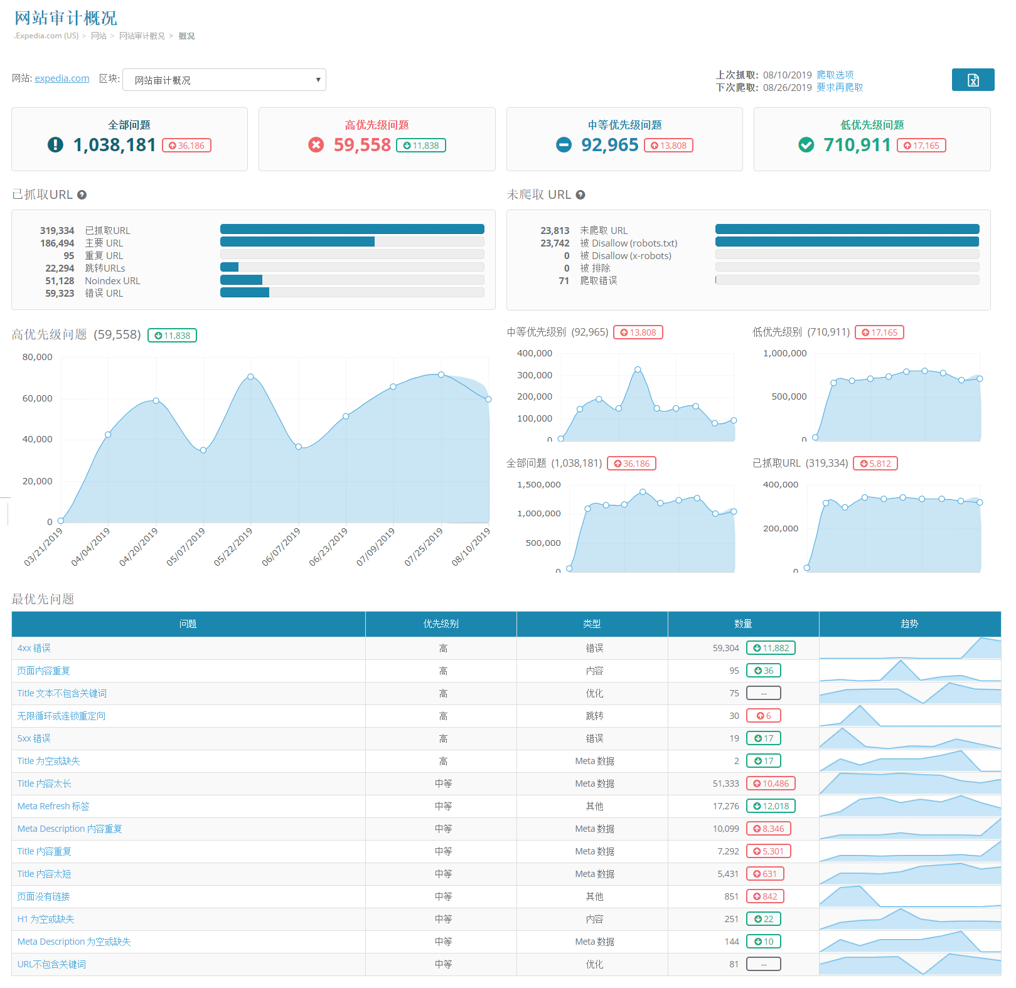Click the green check icon in 低优先级问题 card

[x=806, y=145]
